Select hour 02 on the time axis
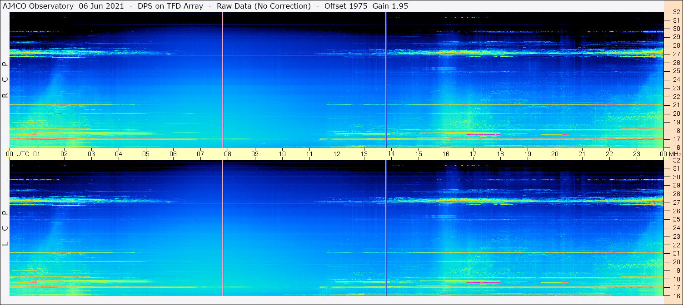The image size is (683, 305). (x=64, y=154)
